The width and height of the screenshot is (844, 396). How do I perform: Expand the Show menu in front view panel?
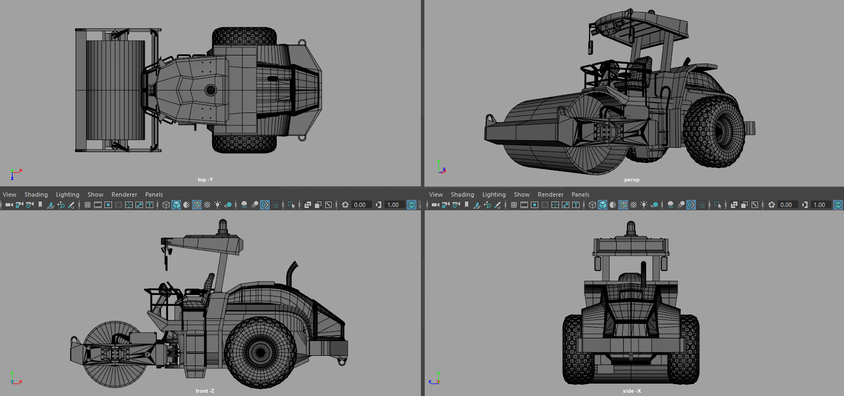[x=95, y=194]
